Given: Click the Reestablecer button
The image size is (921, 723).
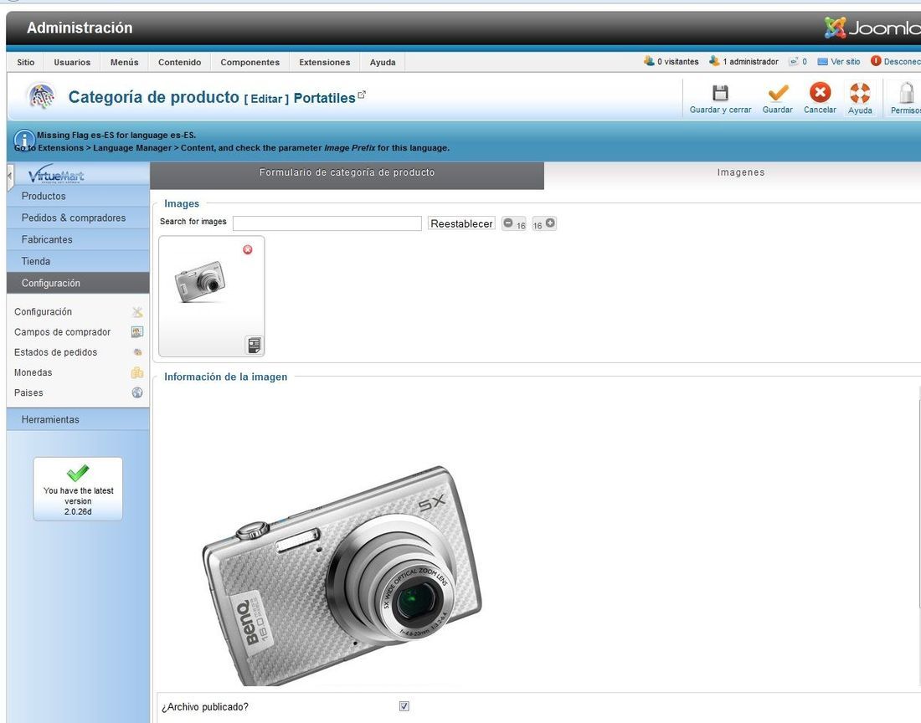Looking at the screenshot, I should click(461, 223).
